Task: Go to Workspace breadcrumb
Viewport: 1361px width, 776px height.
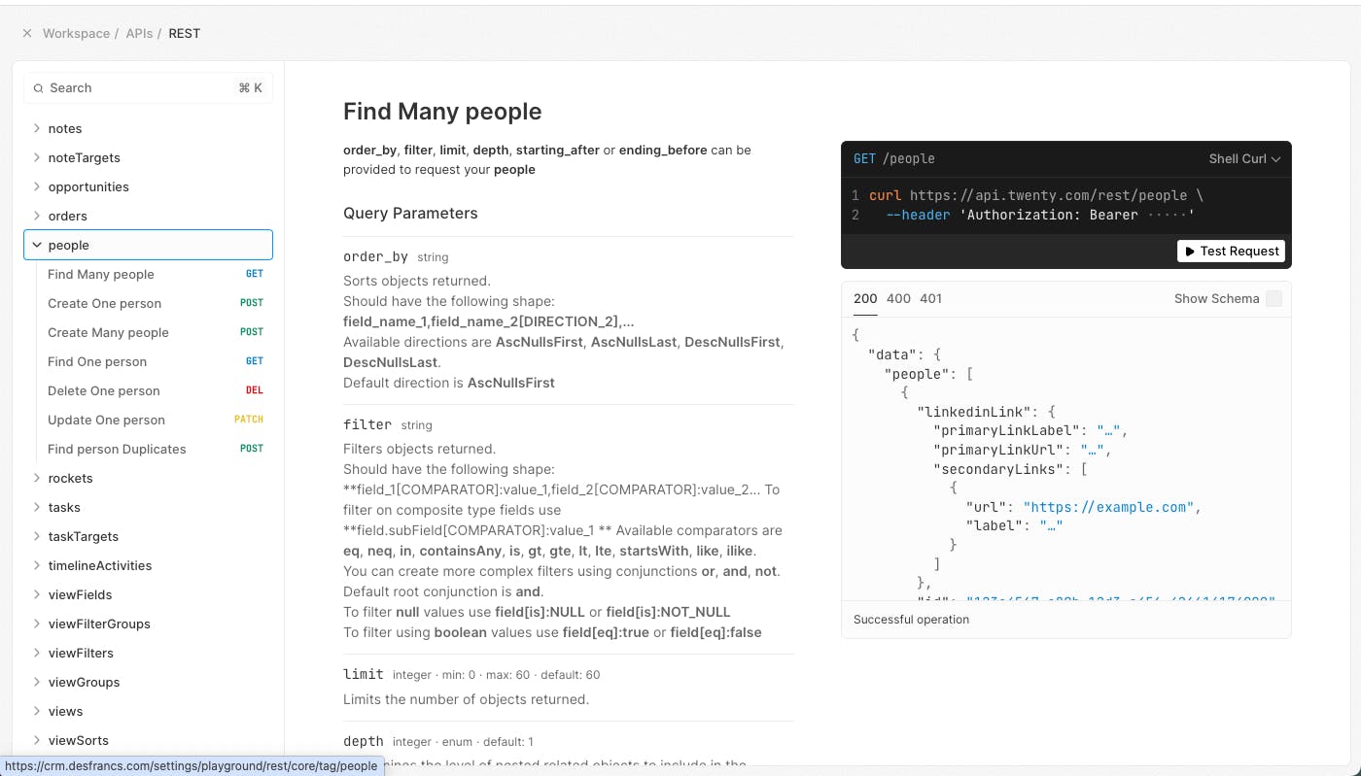Action: 76,33
